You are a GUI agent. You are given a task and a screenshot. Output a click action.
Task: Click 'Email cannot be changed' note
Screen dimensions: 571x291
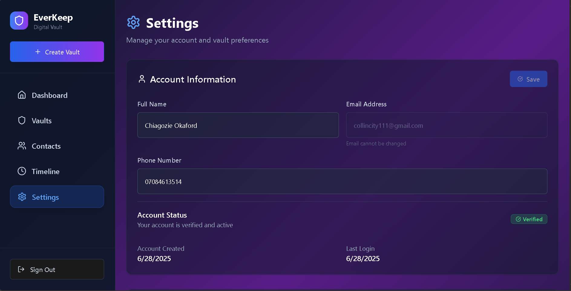tap(376, 144)
